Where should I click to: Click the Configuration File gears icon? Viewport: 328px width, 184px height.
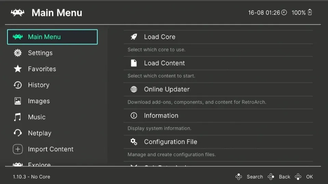coord(134,142)
